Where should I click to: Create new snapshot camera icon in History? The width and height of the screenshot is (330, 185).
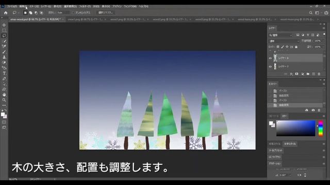point(313,110)
